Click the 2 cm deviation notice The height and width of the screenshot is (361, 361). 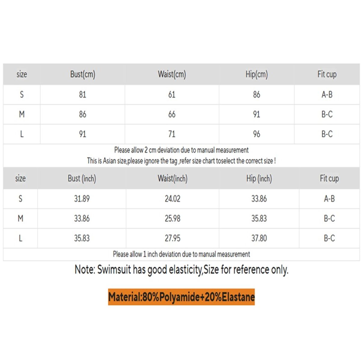coord(181,150)
